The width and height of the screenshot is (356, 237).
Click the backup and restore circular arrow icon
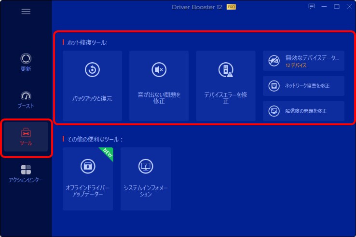(92, 70)
